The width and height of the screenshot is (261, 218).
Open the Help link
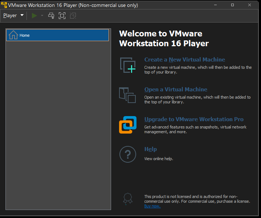coord(151,149)
